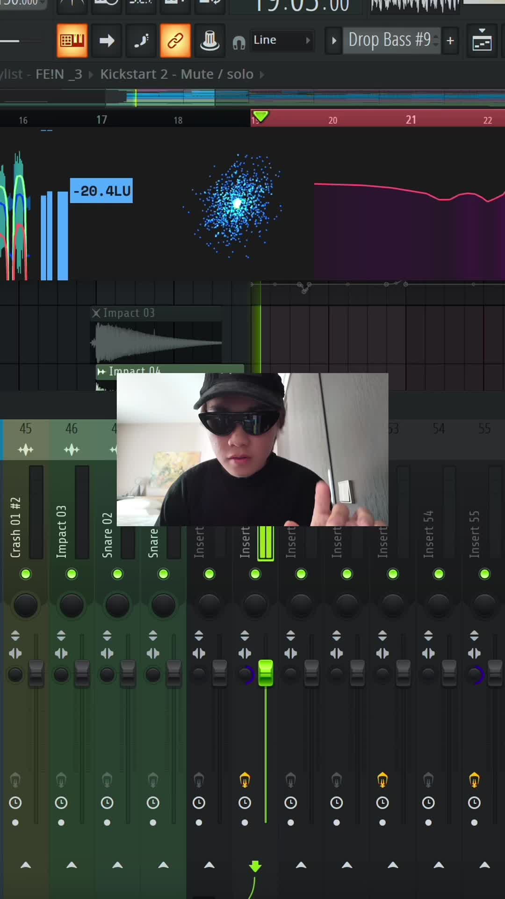The image size is (505, 899).
Task: Mute the Crash 01 #2 track
Action: point(26,574)
